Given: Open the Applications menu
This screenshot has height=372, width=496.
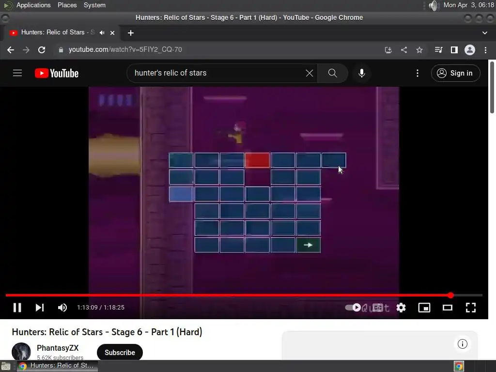Looking at the screenshot, I should tap(33, 5).
